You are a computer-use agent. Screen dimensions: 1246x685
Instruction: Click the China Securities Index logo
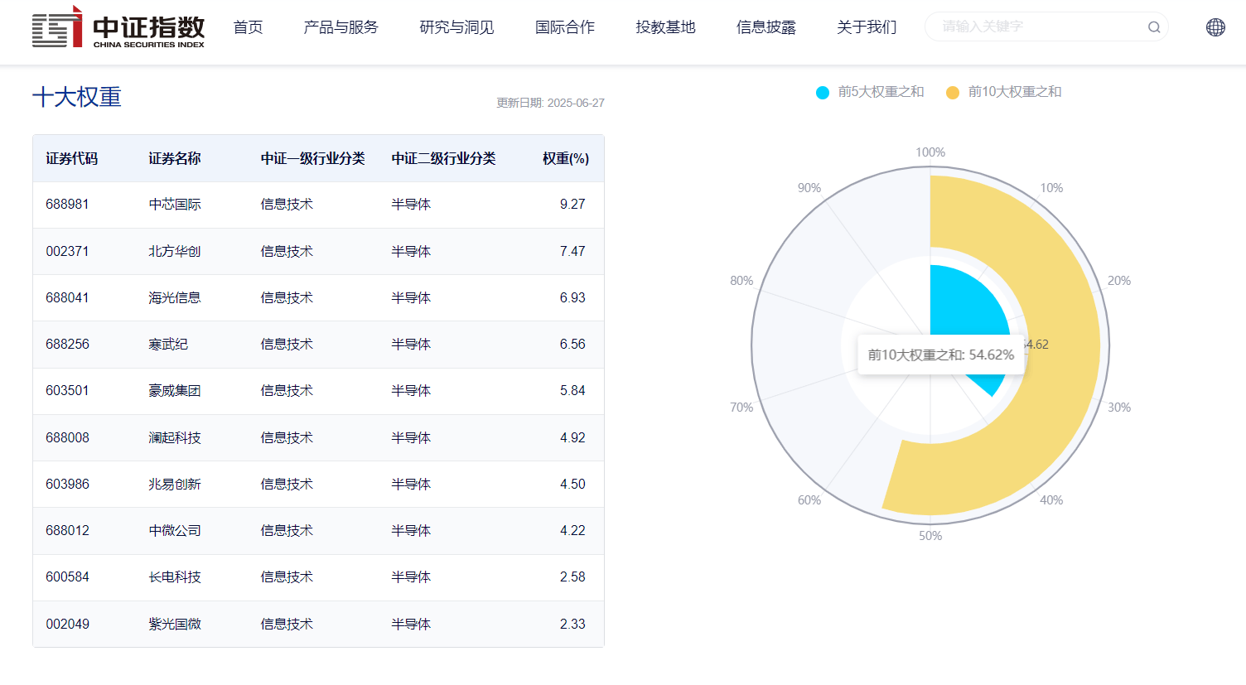[x=118, y=28]
